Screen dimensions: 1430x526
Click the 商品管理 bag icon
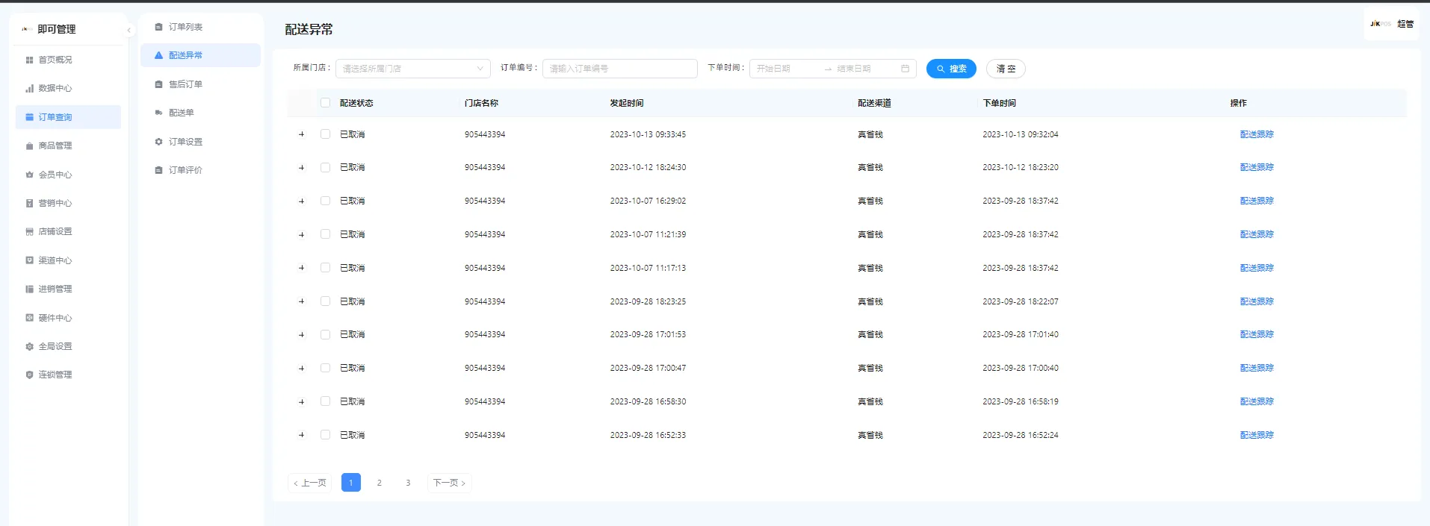(29, 145)
